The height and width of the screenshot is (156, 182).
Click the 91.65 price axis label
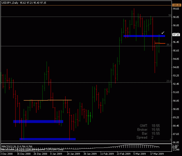(x=176, y=92)
